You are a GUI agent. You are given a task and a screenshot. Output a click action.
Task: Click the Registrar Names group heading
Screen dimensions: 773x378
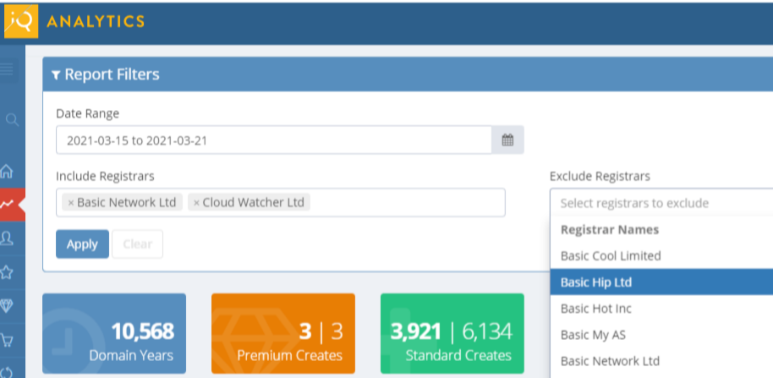coord(610,230)
